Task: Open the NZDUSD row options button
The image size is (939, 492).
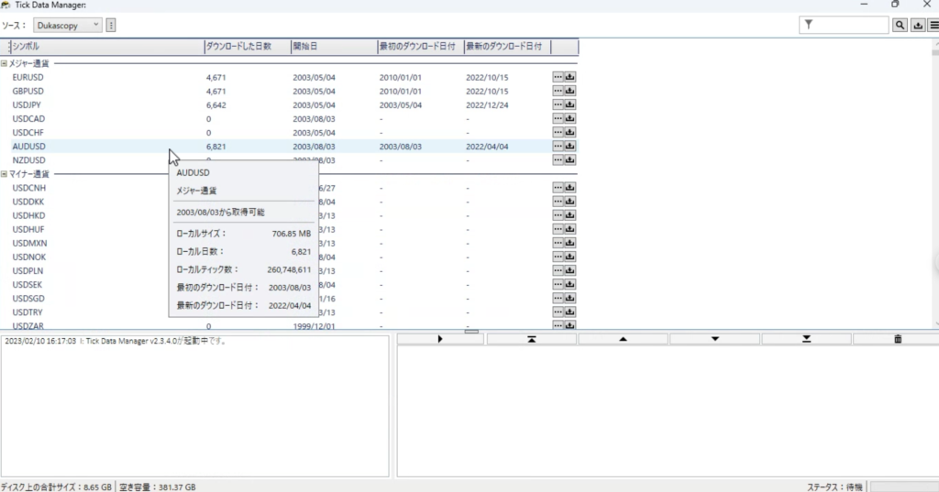Action: pyautogui.click(x=558, y=159)
